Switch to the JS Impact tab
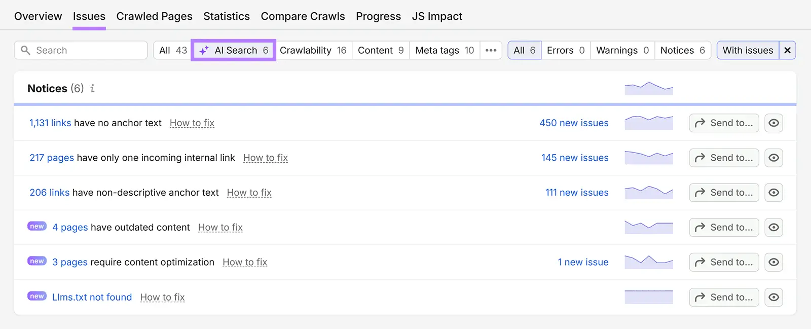This screenshot has height=329, width=811. 437,16
